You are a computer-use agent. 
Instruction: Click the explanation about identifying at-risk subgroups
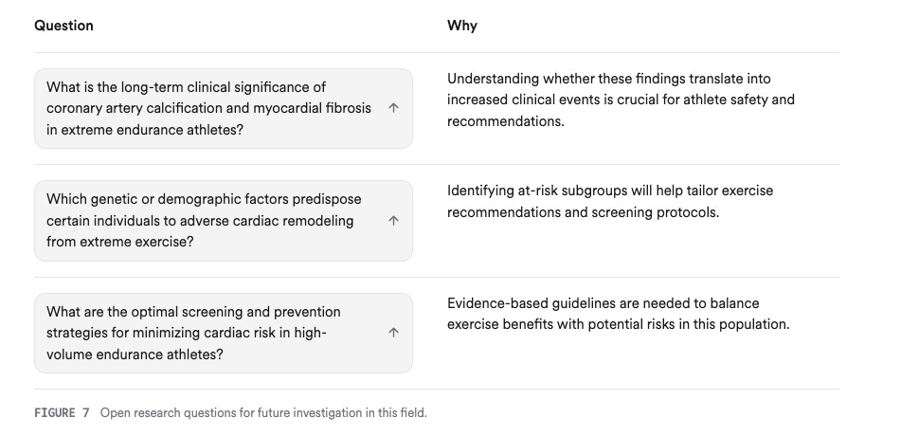610,202
